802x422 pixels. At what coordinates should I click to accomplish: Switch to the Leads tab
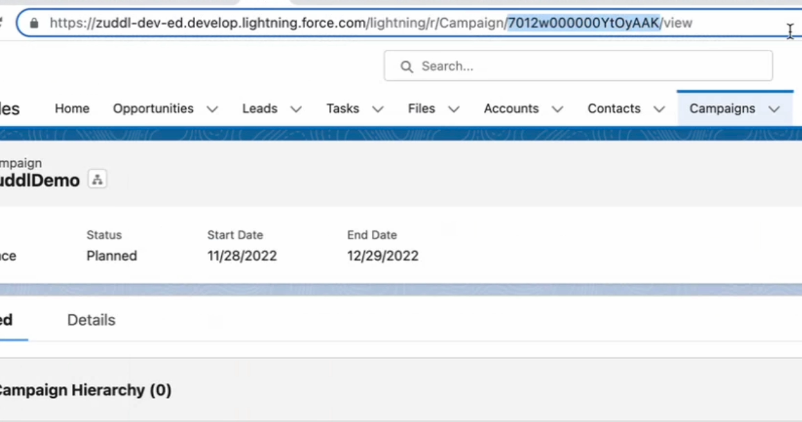259,109
